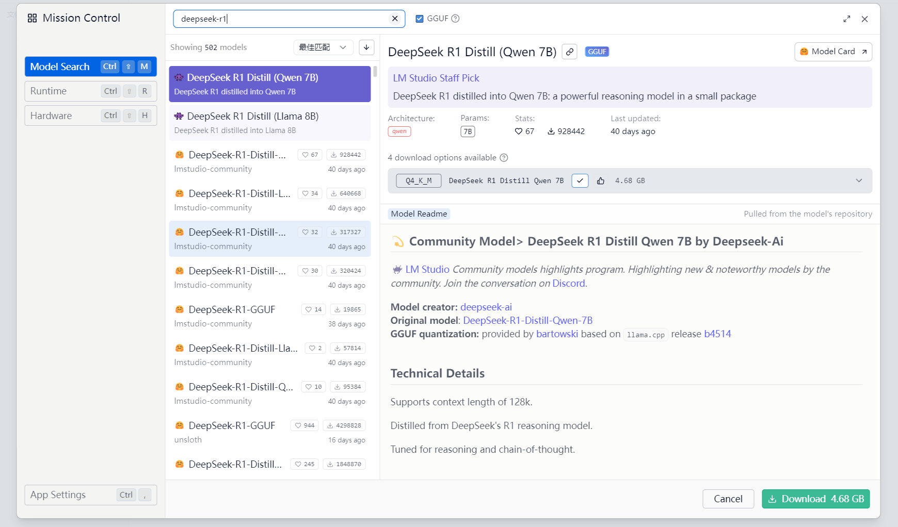
Task: Click the Hugging Face icon in Model Card button
Action: pos(804,52)
